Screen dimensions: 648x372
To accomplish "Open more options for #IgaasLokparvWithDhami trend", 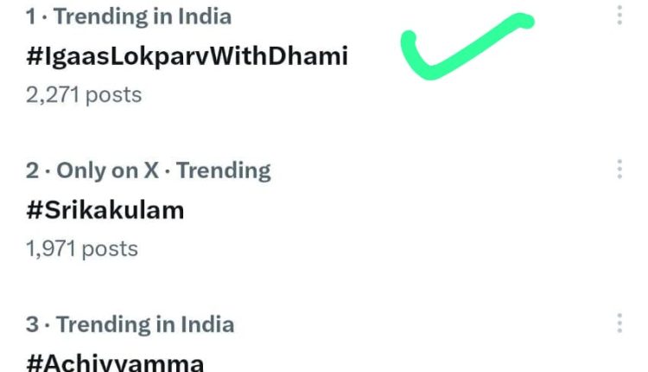I will tap(619, 15).
